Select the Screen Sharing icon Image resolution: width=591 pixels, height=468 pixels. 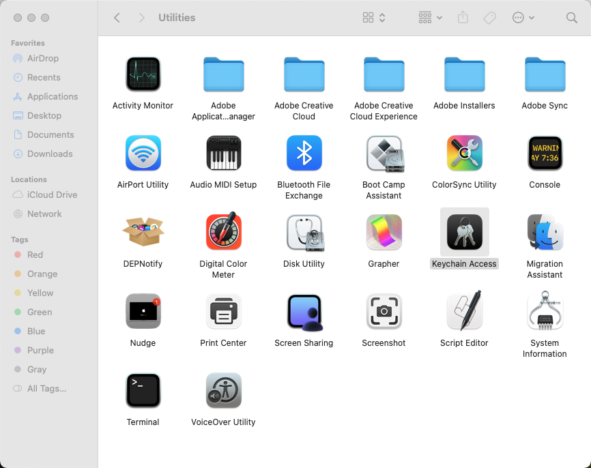tap(304, 312)
